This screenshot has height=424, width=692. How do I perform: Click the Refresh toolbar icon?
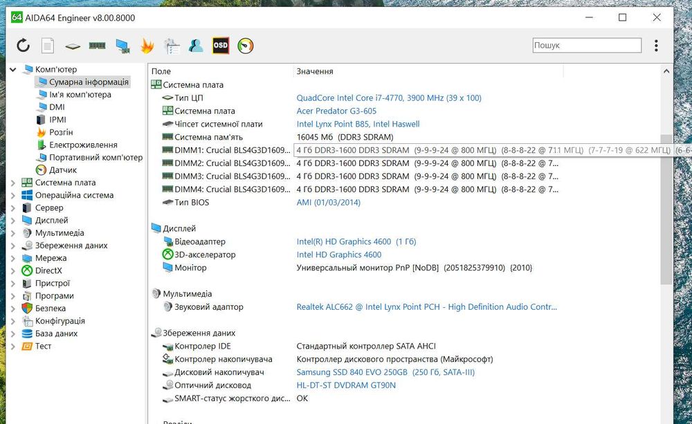(23, 46)
